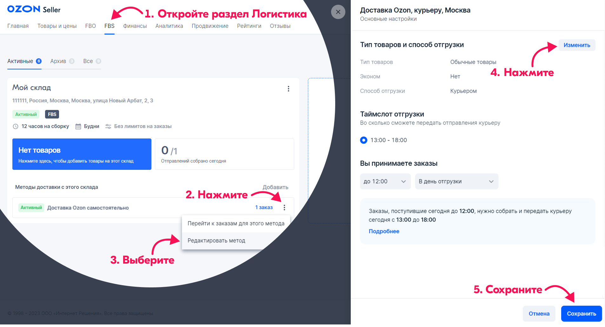Viewport: 605px width, 327px height.
Task: Click the Сохранить button
Action: point(582,313)
